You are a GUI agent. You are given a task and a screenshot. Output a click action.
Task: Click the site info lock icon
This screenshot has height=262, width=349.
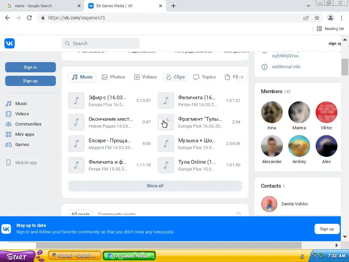point(43,18)
